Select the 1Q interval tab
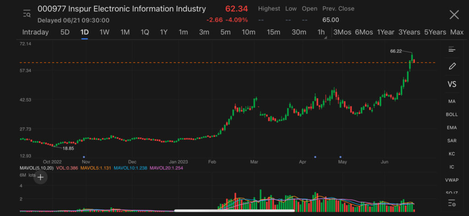 pos(145,32)
